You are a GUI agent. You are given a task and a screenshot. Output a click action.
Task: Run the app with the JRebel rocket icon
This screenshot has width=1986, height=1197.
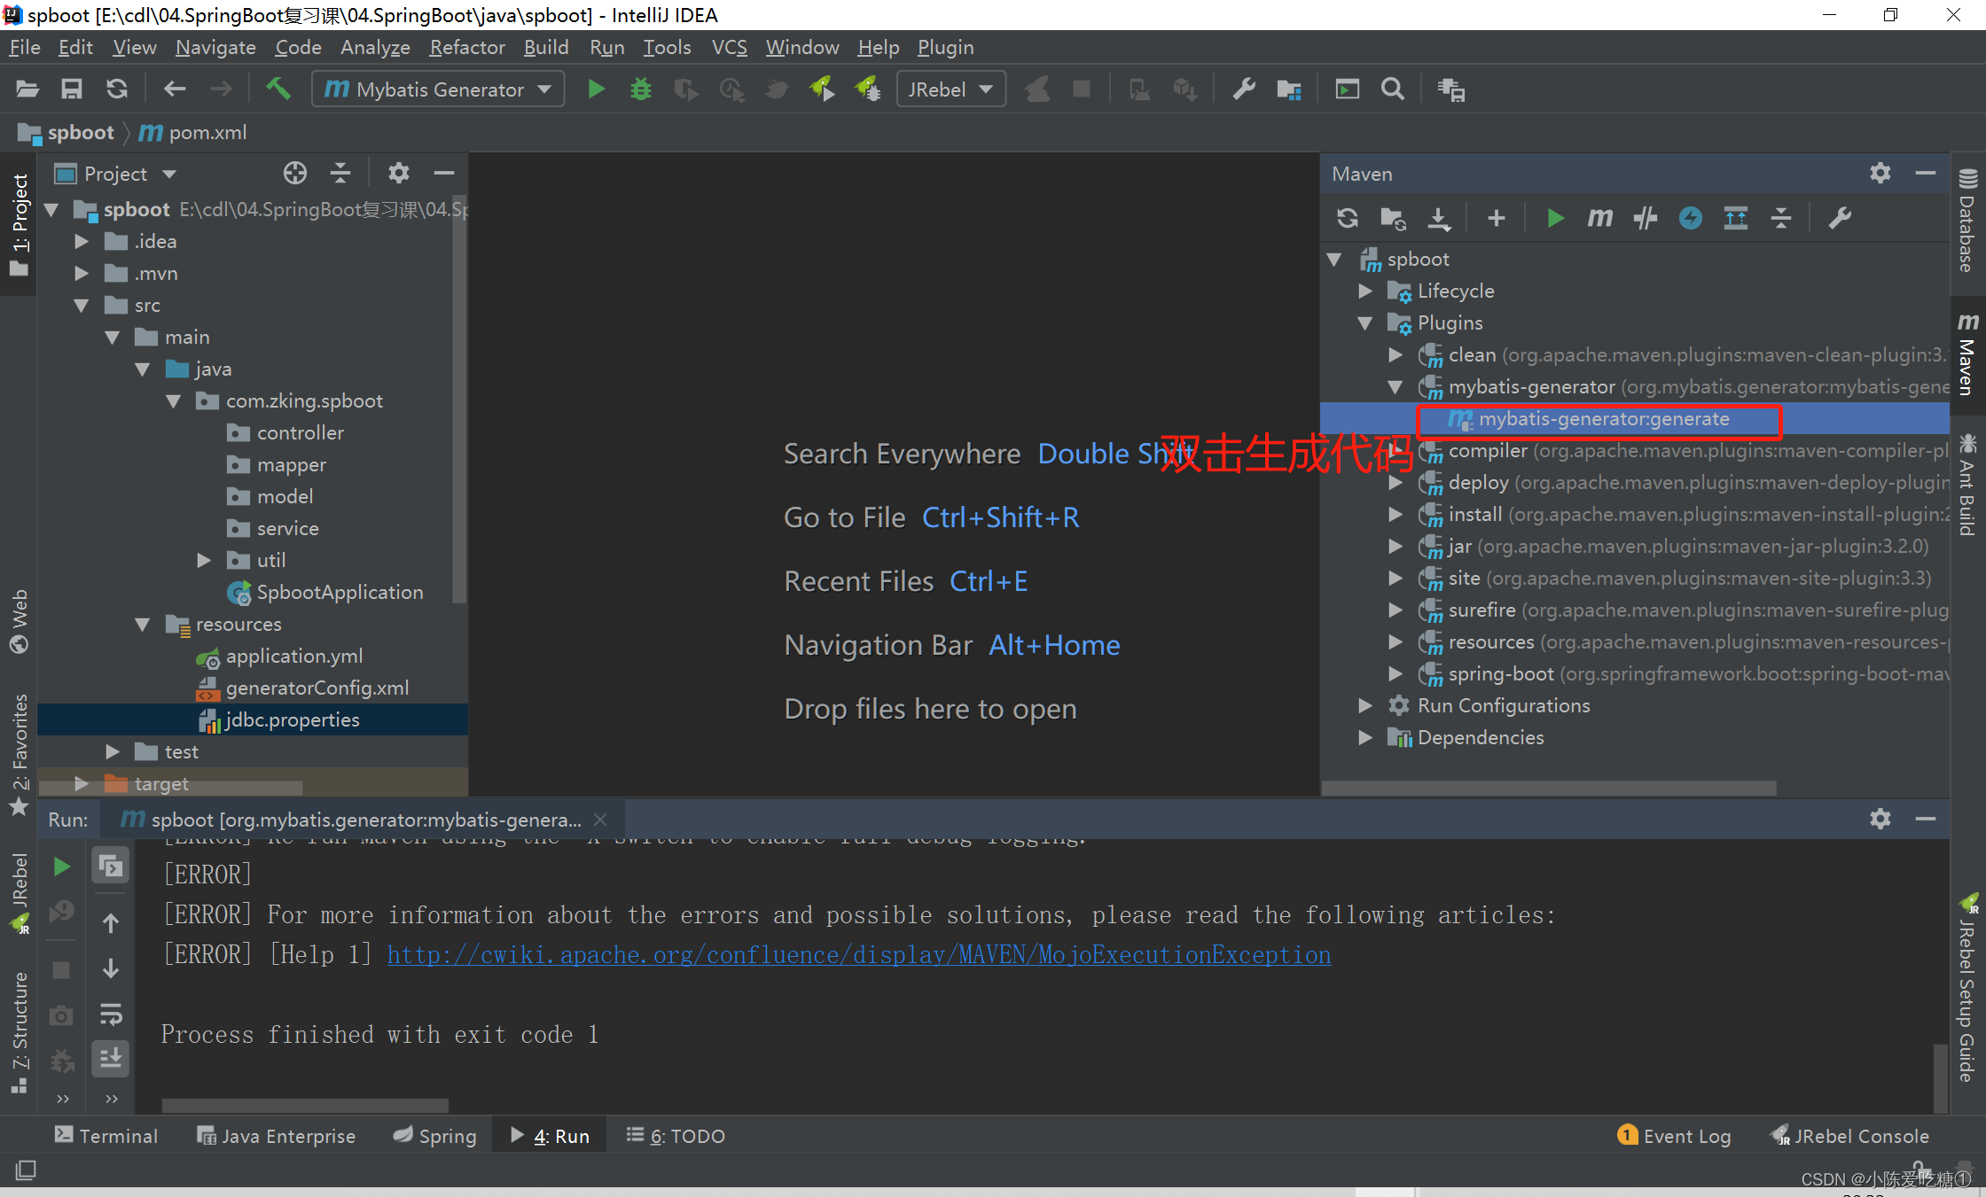tap(823, 89)
